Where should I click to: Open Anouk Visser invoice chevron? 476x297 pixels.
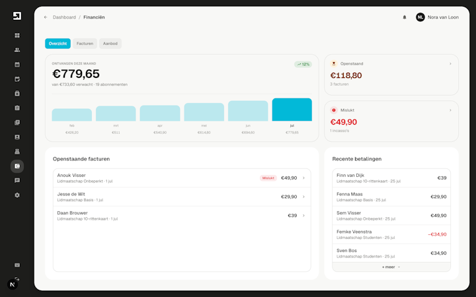303,178
